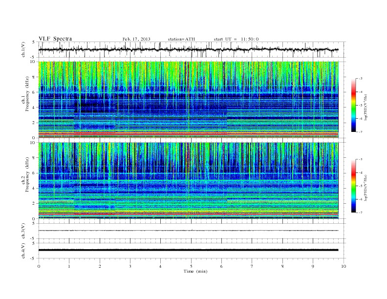Click the 'ch.3(V)' axis label
Image resolution: width=387 pixels, height=299 pixels.
click(x=23, y=231)
